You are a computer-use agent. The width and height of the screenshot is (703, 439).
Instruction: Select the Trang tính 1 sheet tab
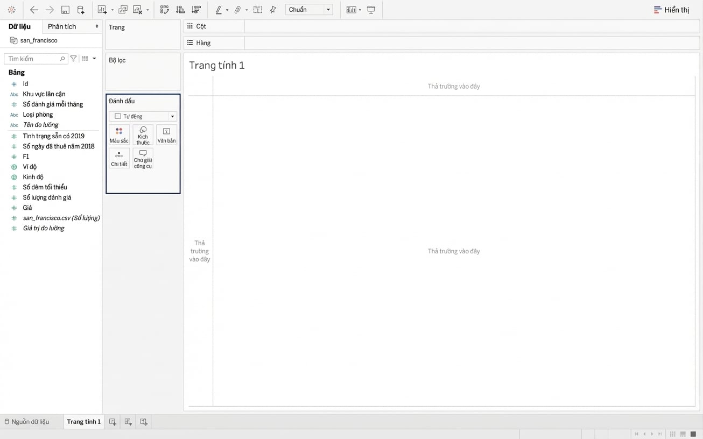pos(83,422)
